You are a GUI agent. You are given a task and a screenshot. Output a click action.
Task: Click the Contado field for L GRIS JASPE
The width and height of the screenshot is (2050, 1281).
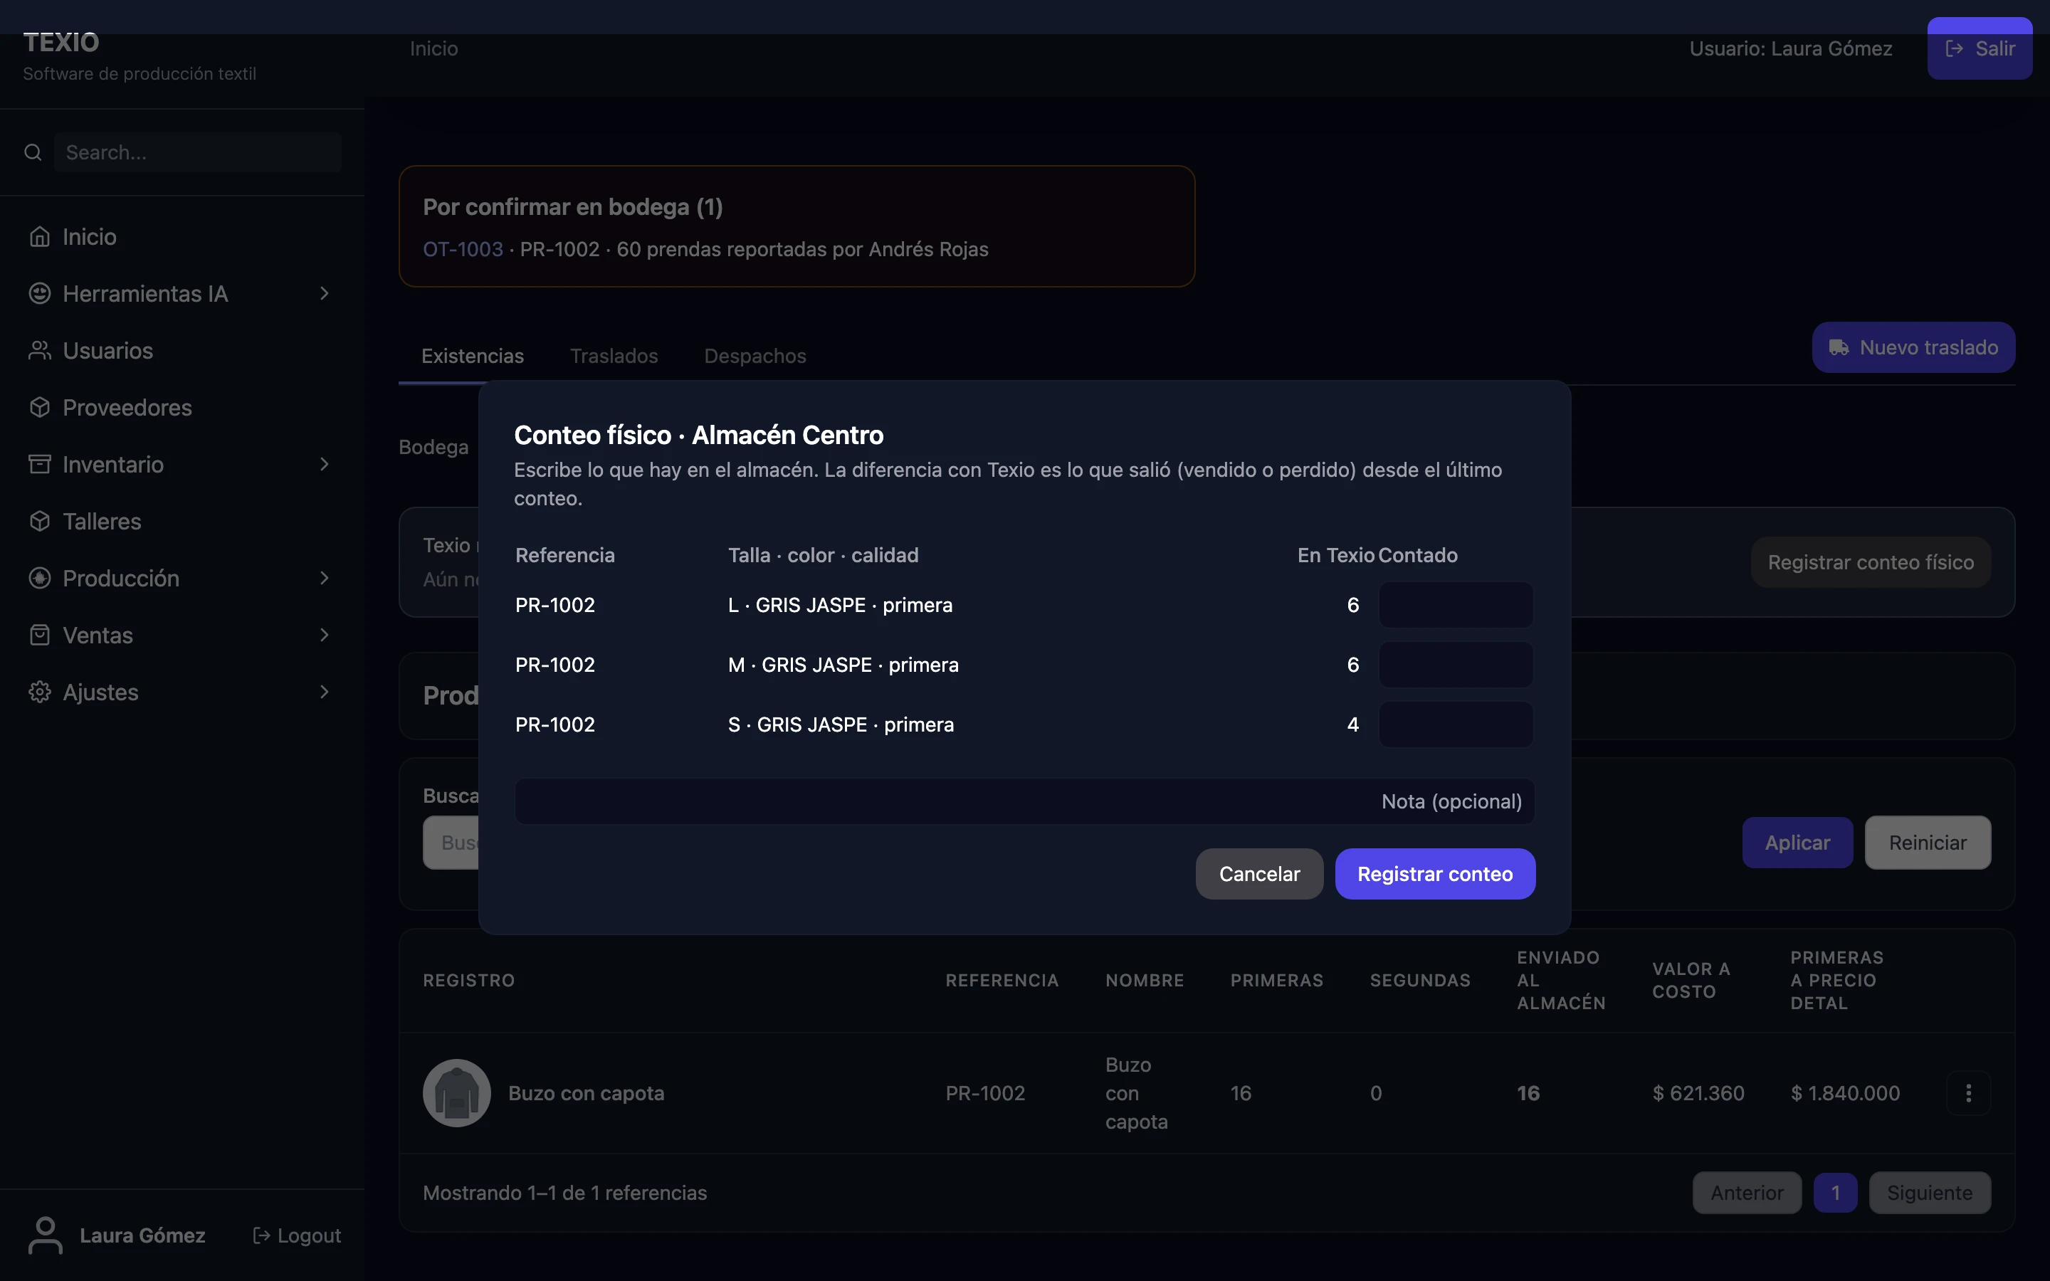(x=1456, y=605)
